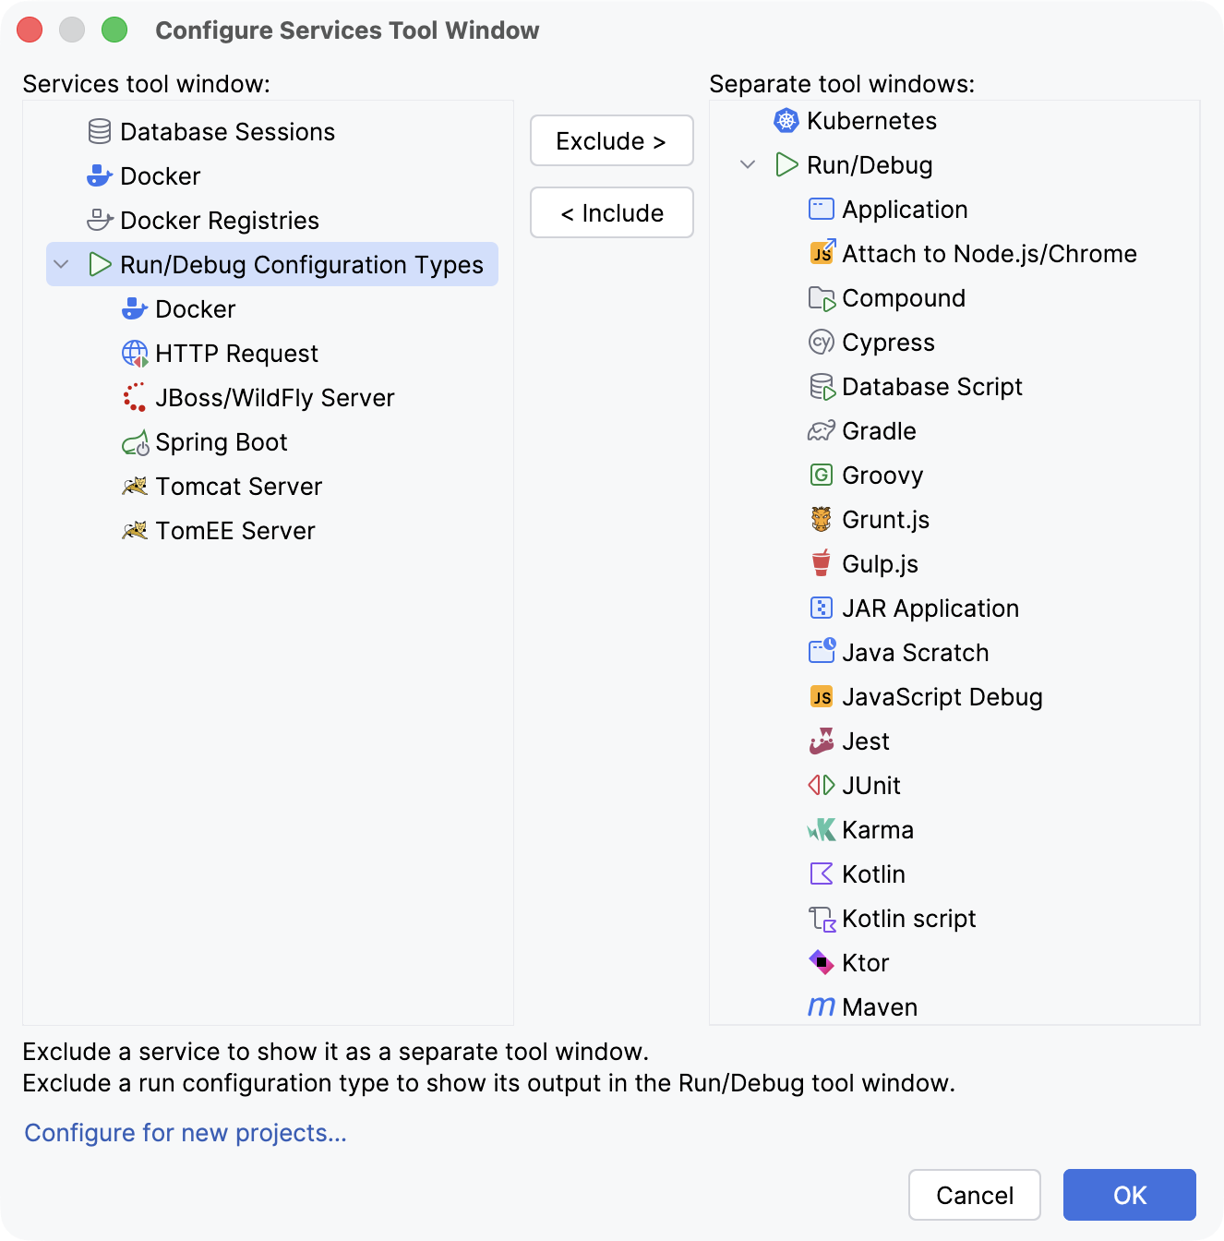The width and height of the screenshot is (1224, 1241).
Task: Click the Kotlin K icon
Action: click(x=822, y=874)
